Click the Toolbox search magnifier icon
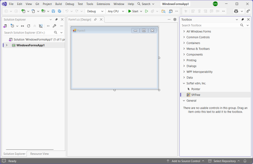This screenshot has width=253, height=164. [x=242, y=25]
